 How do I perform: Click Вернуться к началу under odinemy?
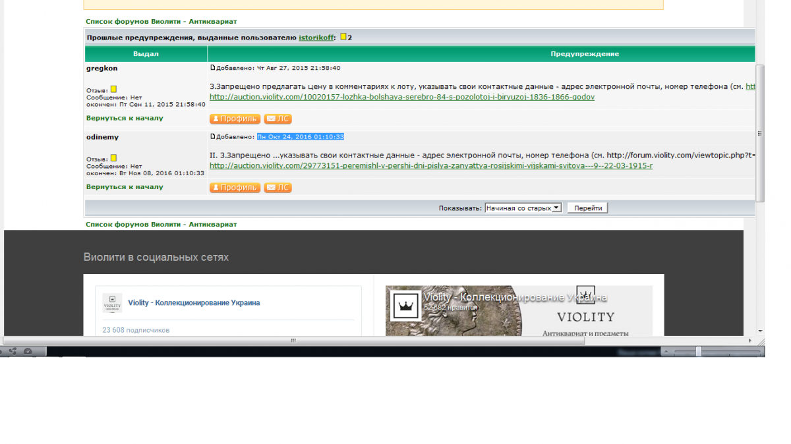(x=125, y=187)
